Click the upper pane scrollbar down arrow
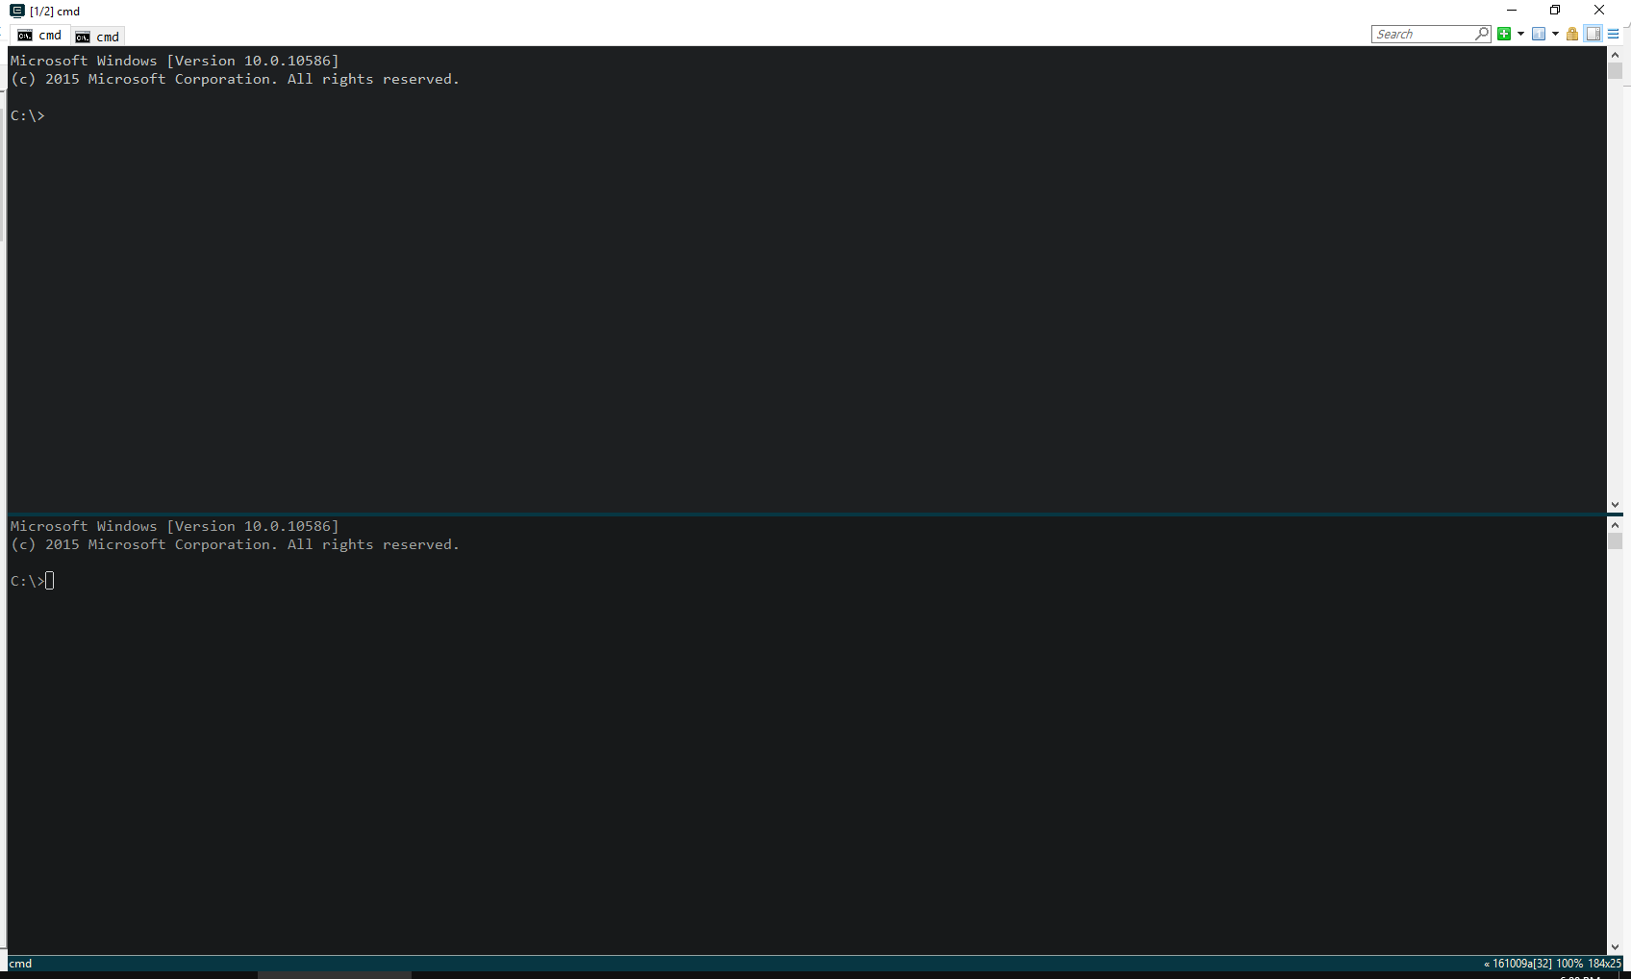This screenshot has height=979, width=1631. [1615, 505]
